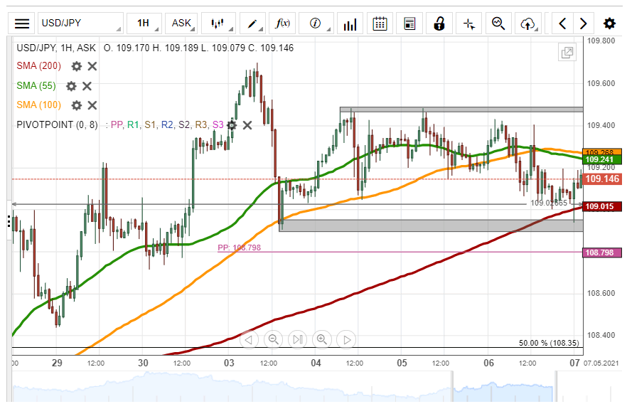The image size is (627, 404).
Task: Click the OHLC values header text
Action: point(198,48)
